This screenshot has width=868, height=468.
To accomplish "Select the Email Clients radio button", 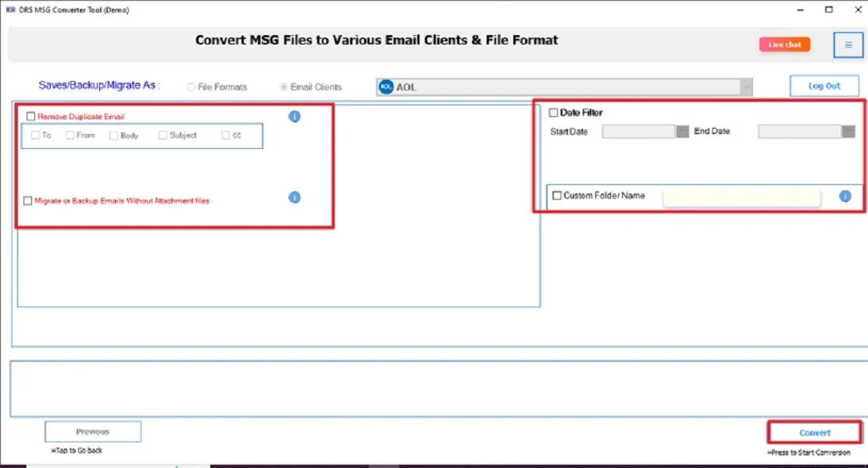I will click(x=284, y=87).
